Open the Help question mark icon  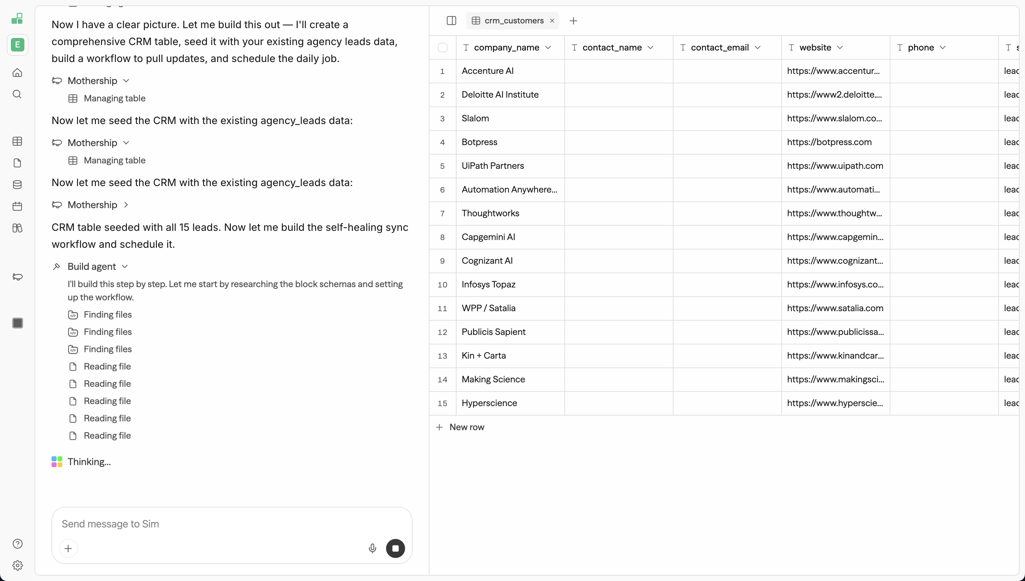click(x=17, y=544)
